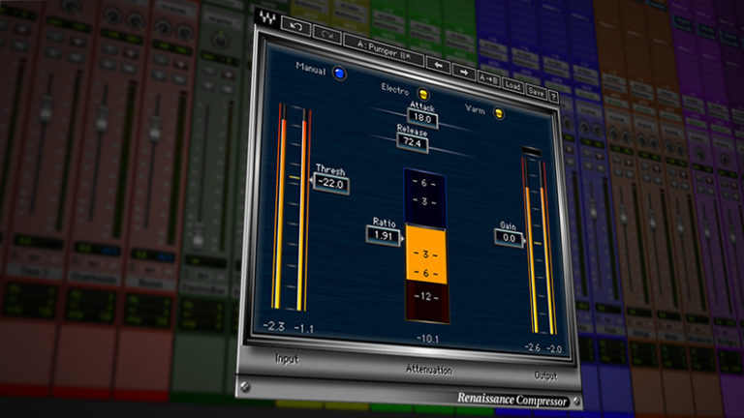Toggle the yellow Warm character button
The image size is (744, 418).
tap(499, 113)
